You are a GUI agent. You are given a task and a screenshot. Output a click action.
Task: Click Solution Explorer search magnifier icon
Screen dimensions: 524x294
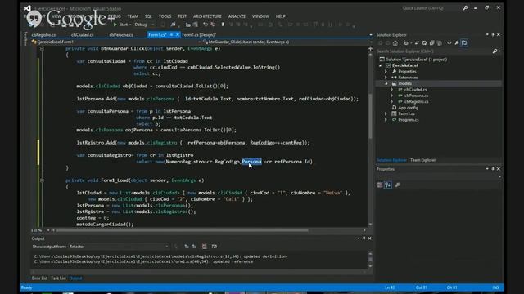coord(495,51)
